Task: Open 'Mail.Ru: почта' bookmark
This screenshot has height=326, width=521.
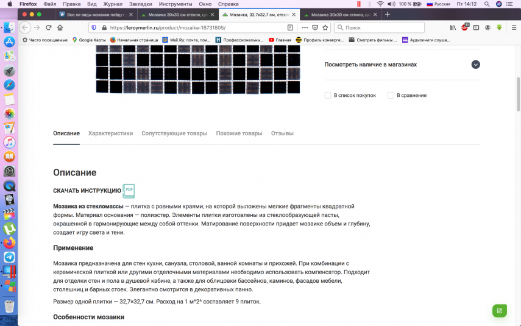Action: pyautogui.click(x=186, y=40)
